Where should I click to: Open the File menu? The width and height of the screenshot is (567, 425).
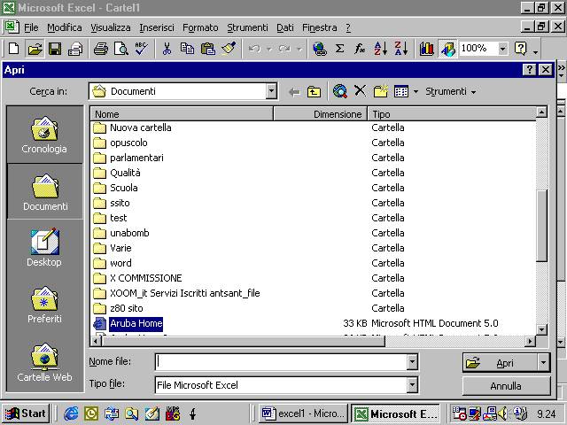pyautogui.click(x=31, y=27)
